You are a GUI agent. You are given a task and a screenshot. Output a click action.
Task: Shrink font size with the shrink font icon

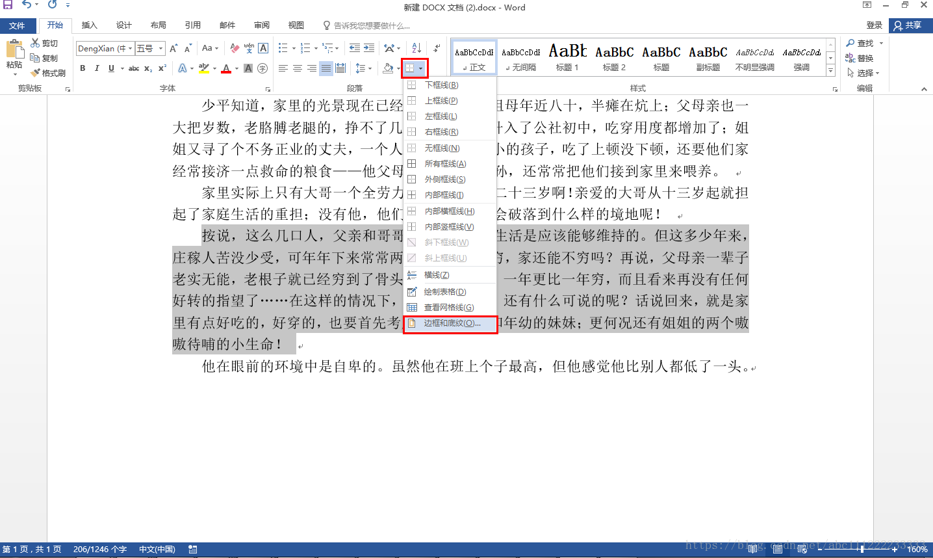click(188, 48)
